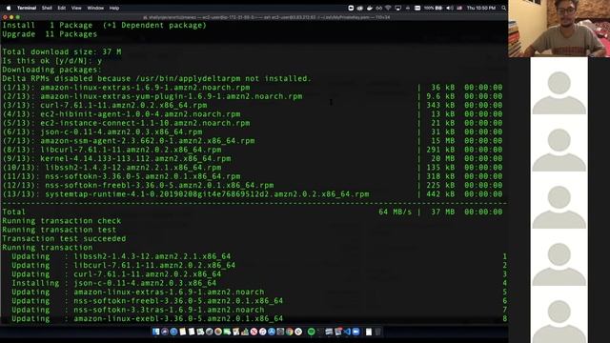Screen dimensions: 610x343
Task: Open Visual Studio Code from the Dock
Action: tap(347, 332)
